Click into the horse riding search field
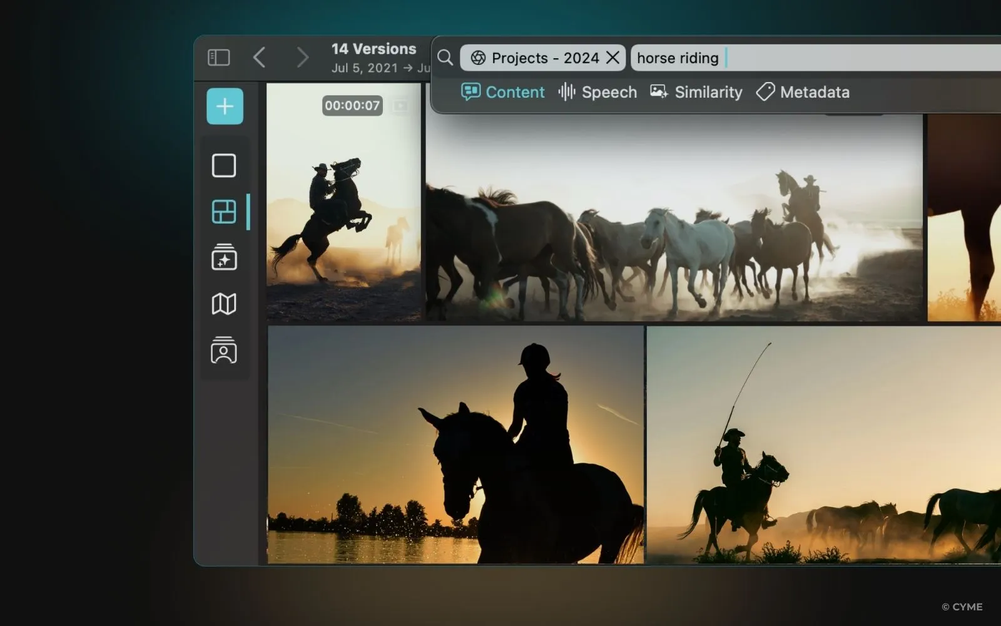Image resolution: width=1001 pixels, height=626 pixels. (x=816, y=58)
